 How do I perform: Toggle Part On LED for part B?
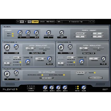pyautogui.click(x=78, y=89)
